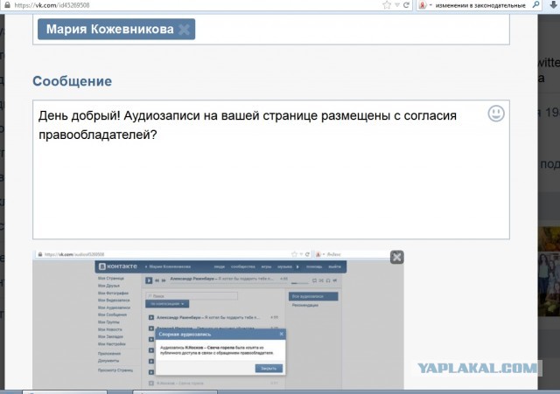Remove the attached screenshot image
560x394 pixels.
[396, 257]
